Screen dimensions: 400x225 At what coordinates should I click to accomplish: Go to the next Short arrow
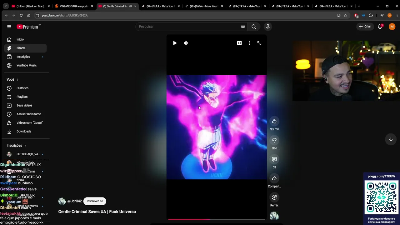click(x=391, y=139)
